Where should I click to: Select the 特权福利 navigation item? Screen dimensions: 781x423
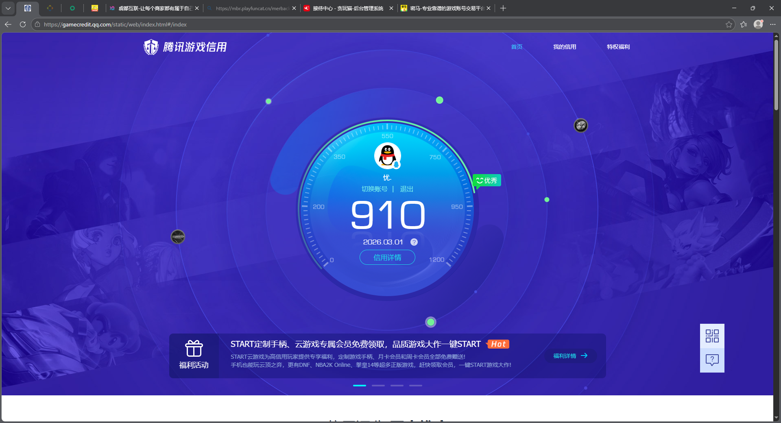(618, 47)
